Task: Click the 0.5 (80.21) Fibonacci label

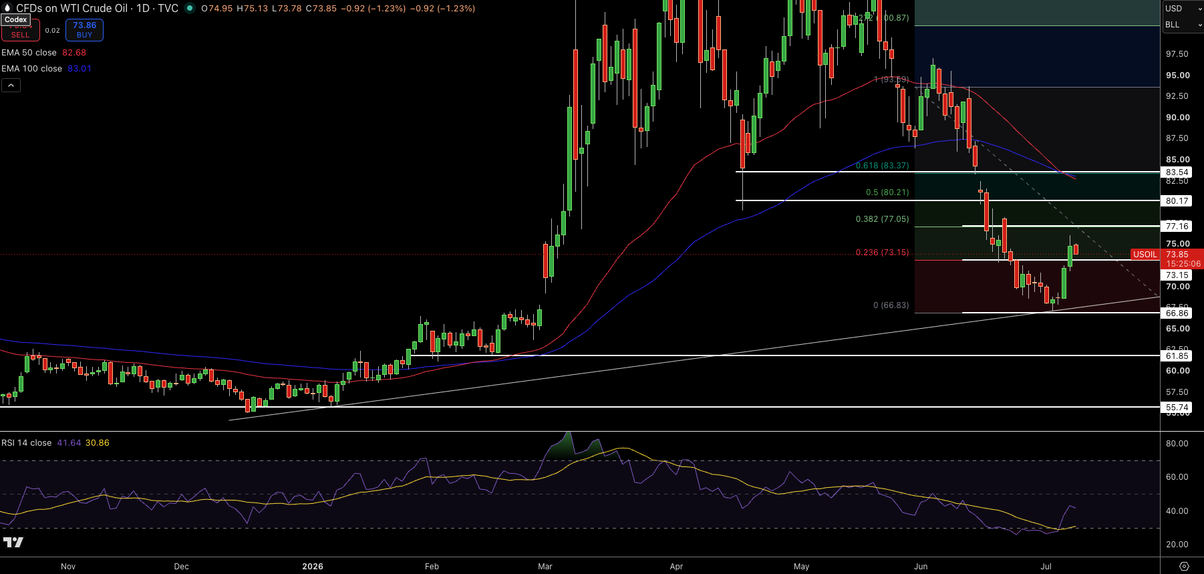Action: point(887,192)
